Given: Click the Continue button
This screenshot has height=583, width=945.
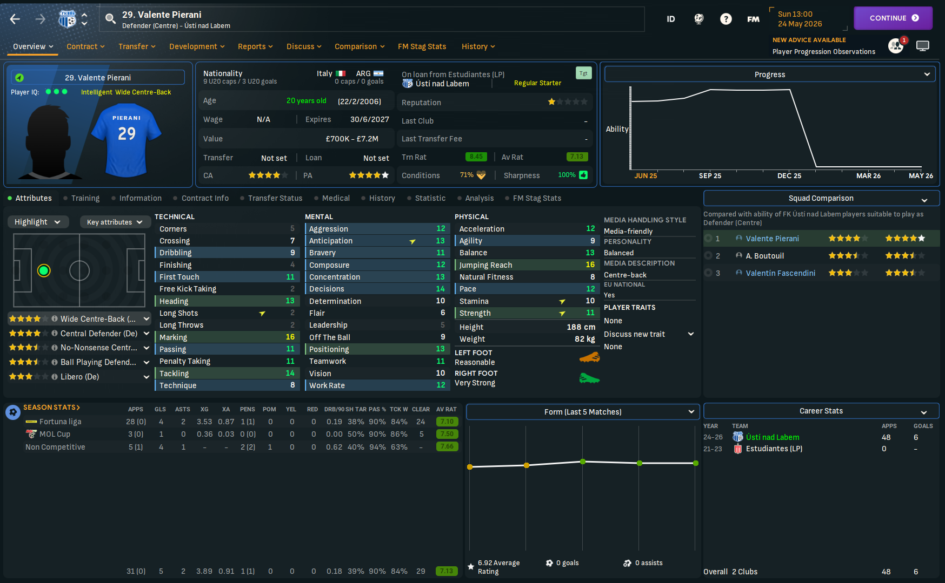Looking at the screenshot, I should (893, 18).
